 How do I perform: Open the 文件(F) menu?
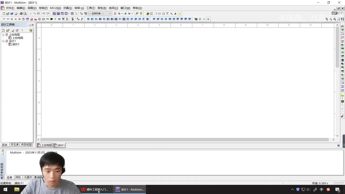click(x=10, y=8)
